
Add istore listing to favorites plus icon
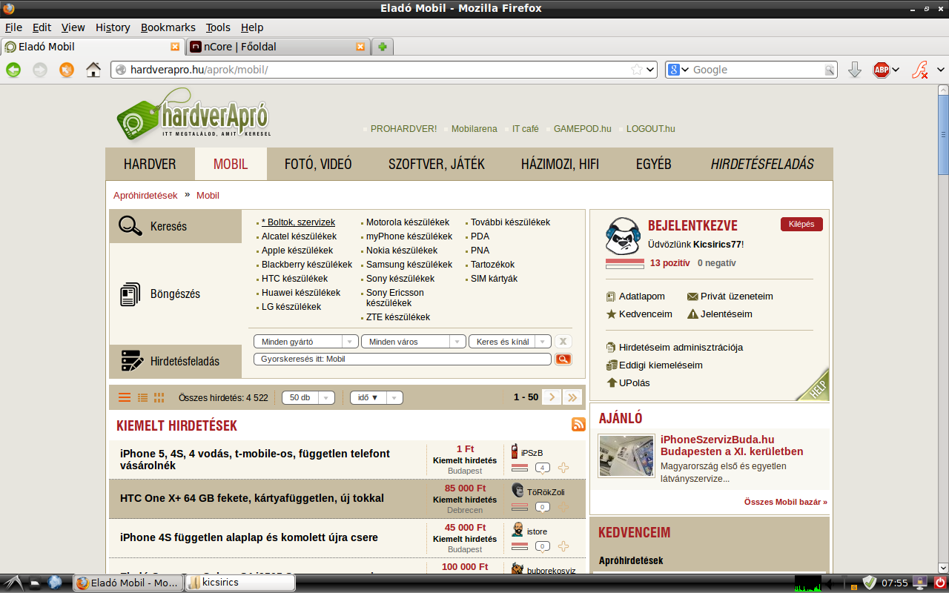[x=563, y=546]
